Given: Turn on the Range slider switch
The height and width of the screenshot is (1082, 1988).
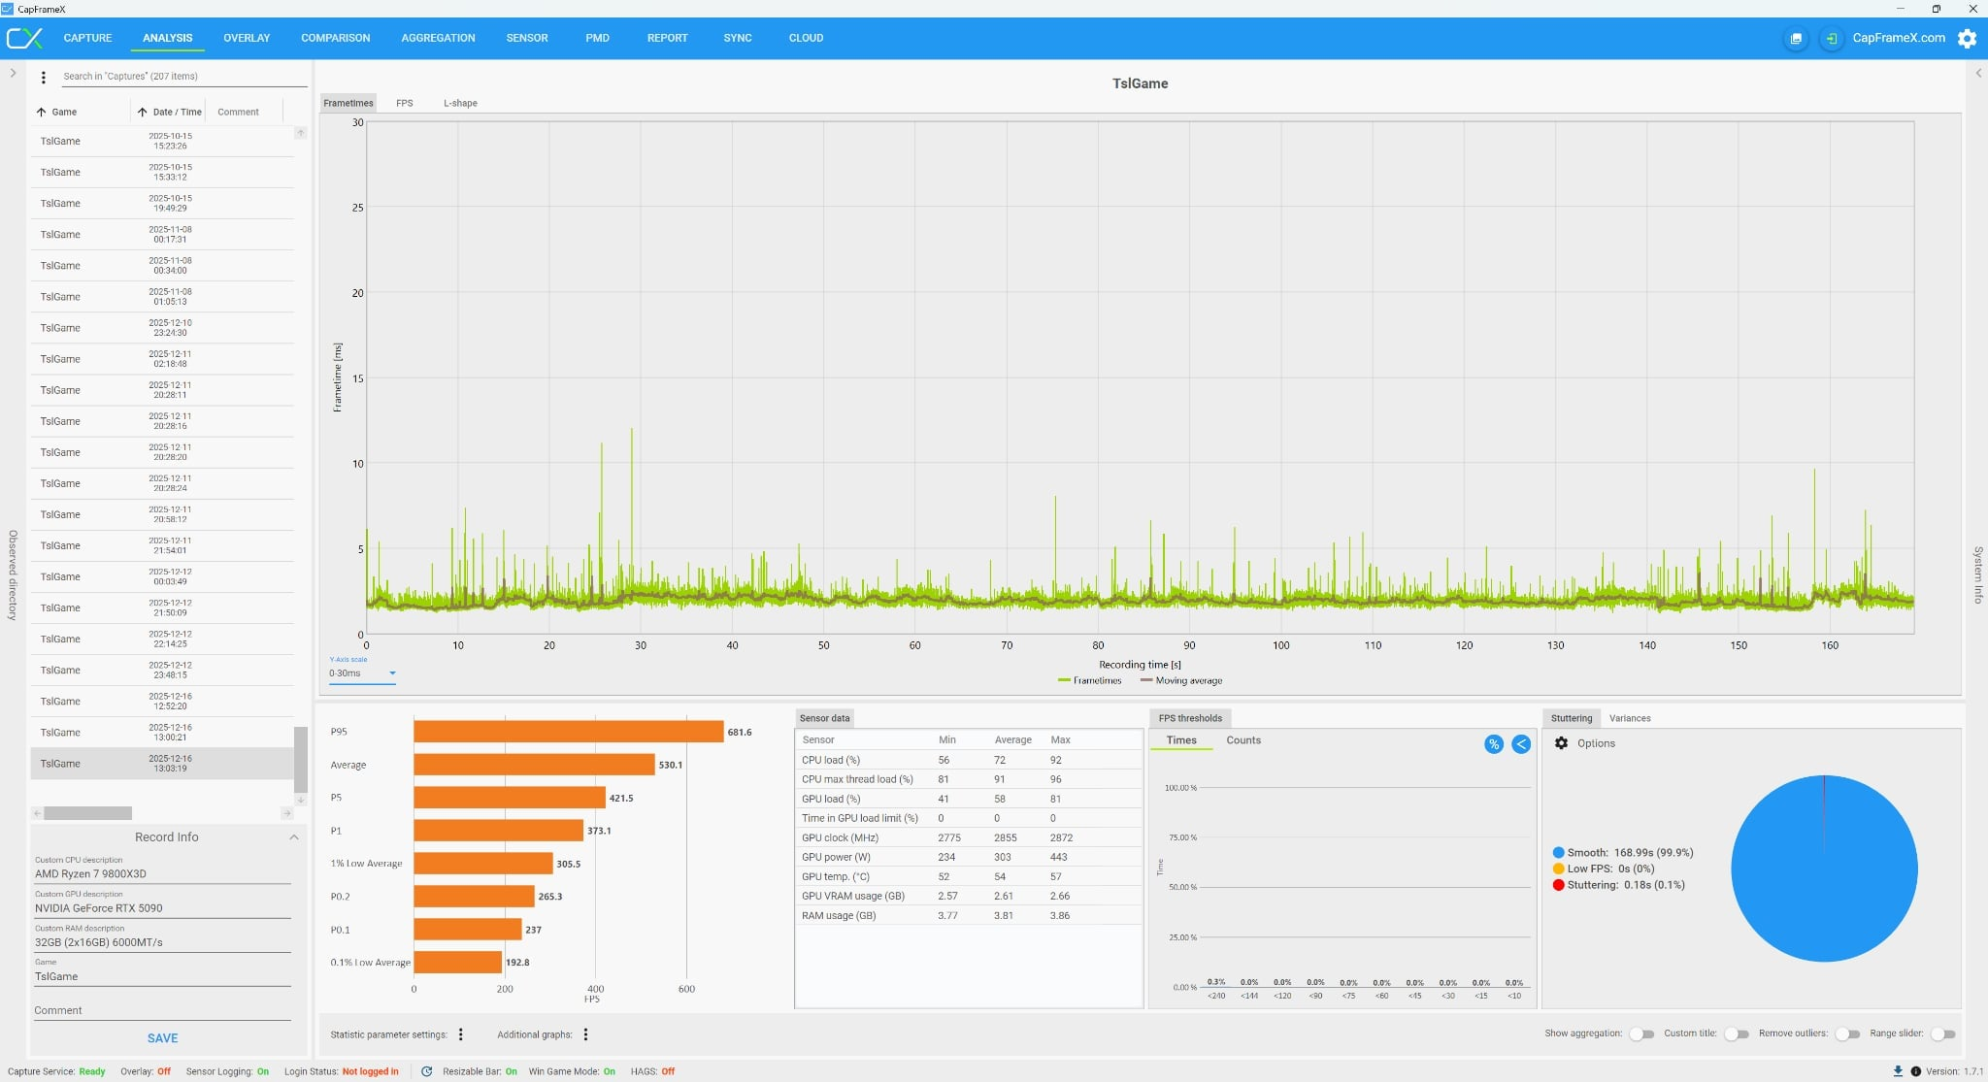Looking at the screenshot, I should pyautogui.click(x=1941, y=1034).
